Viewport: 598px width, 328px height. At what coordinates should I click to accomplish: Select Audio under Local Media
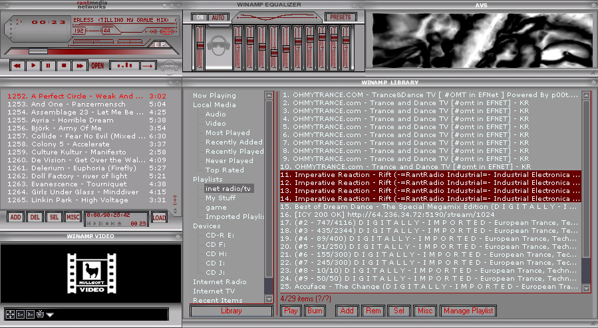pyautogui.click(x=216, y=114)
